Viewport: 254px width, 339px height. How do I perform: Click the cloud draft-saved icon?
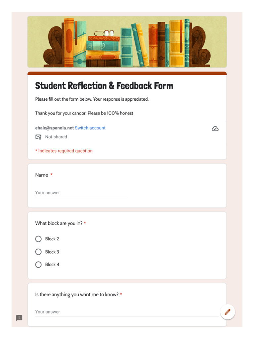click(215, 129)
